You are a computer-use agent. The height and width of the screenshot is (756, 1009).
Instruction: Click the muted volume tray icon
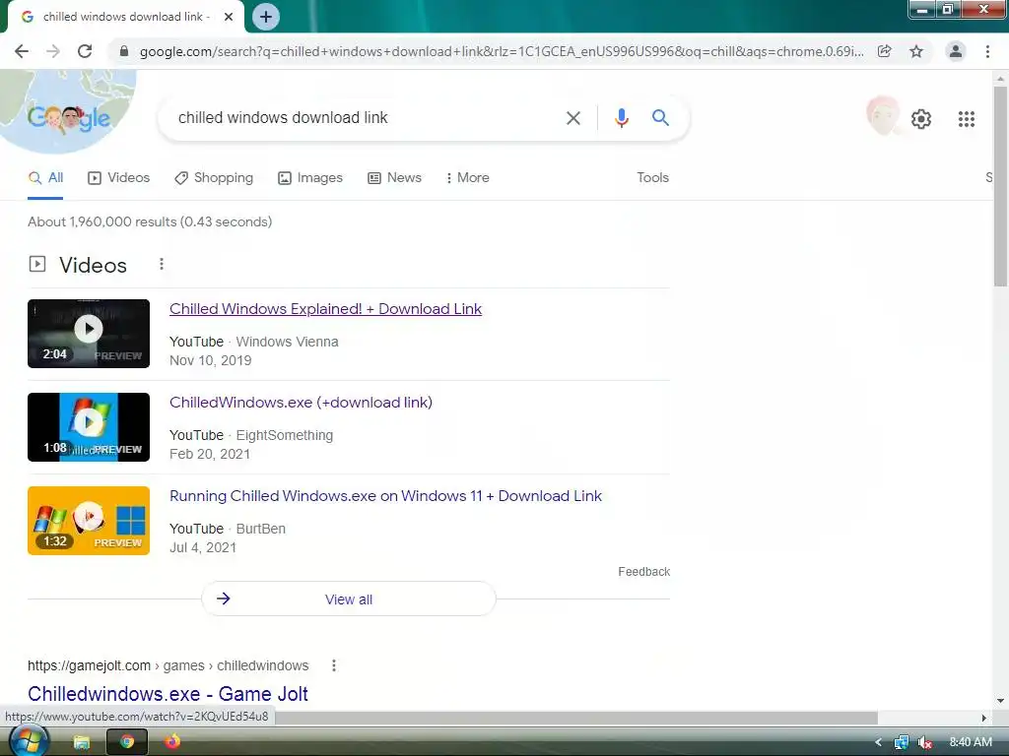pos(924,742)
